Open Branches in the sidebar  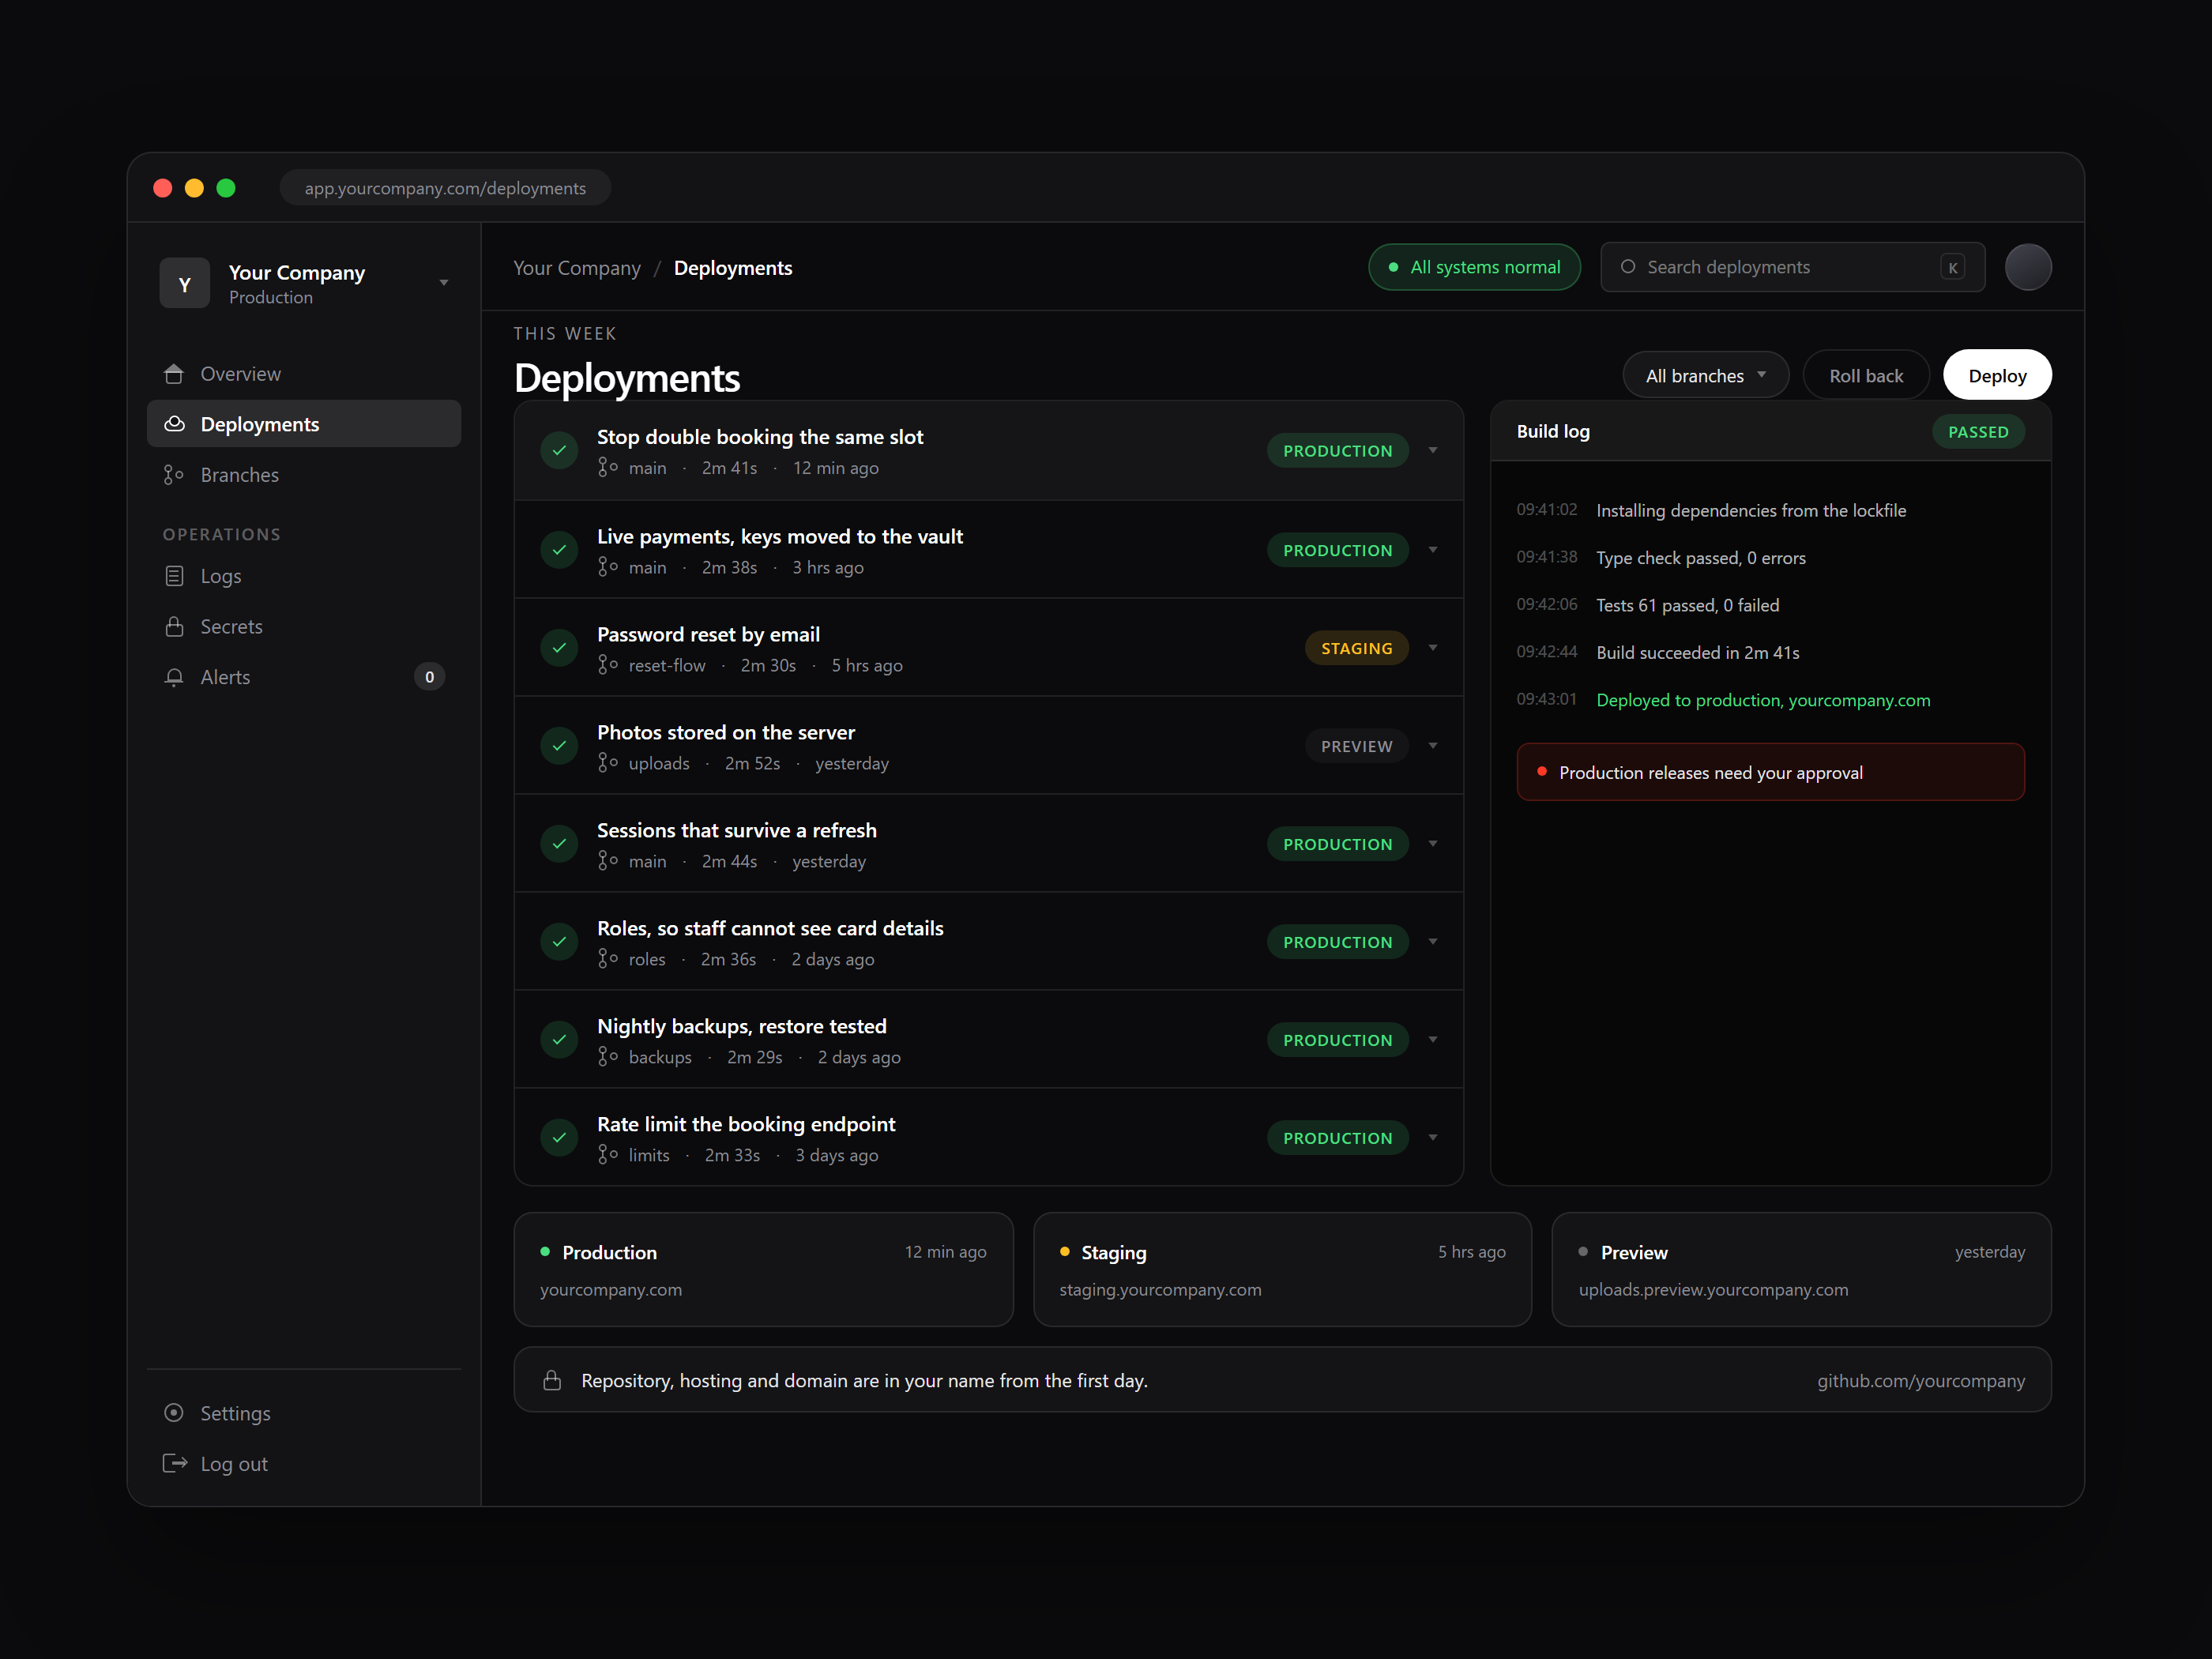click(x=304, y=475)
